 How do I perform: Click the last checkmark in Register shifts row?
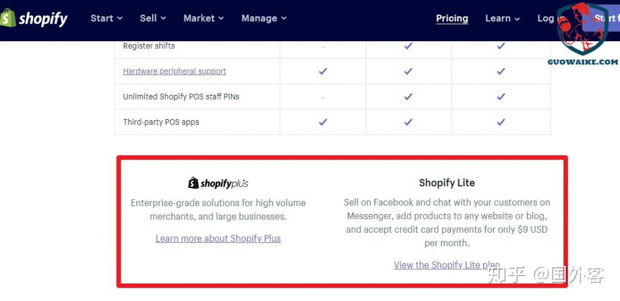(501, 46)
